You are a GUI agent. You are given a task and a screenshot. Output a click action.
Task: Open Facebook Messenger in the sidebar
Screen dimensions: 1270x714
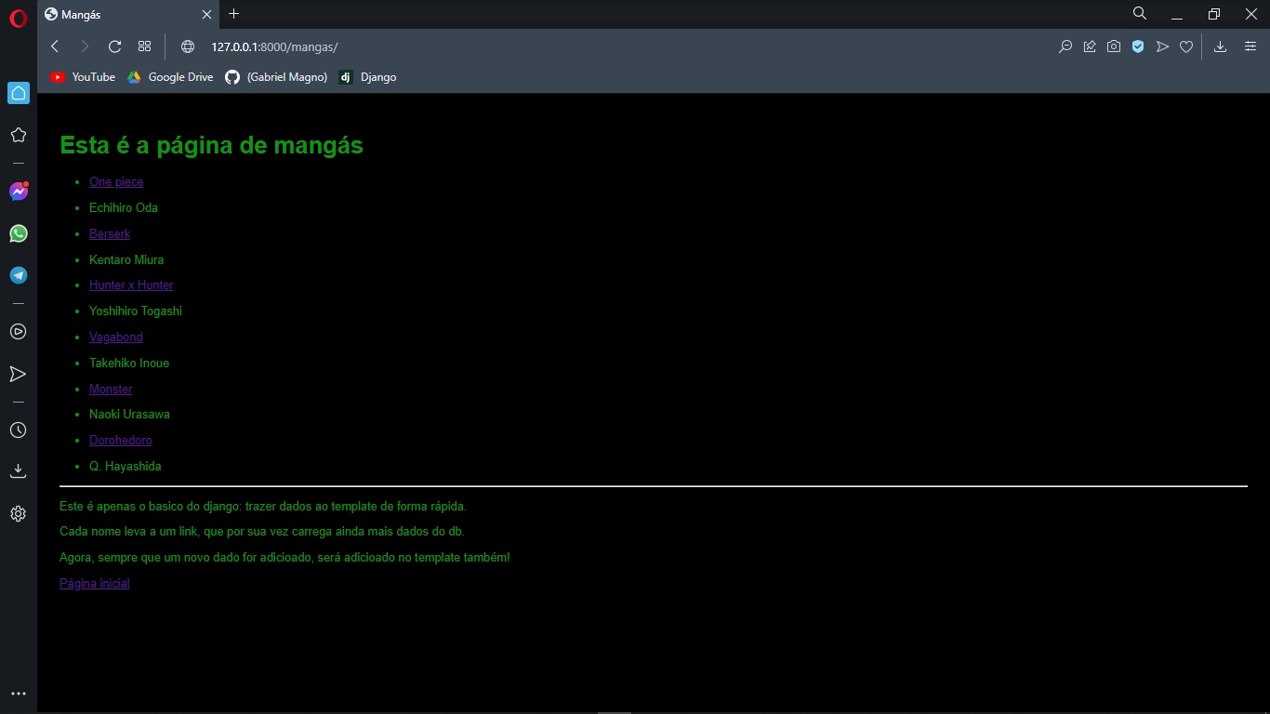18,191
